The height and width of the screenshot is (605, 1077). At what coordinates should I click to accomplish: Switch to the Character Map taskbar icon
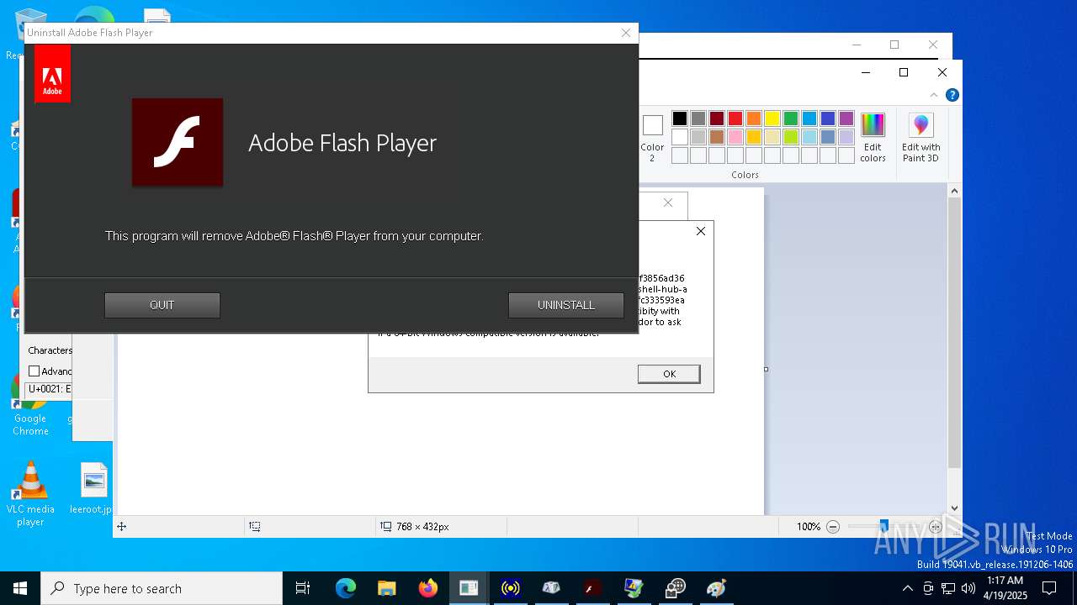tap(551, 588)
